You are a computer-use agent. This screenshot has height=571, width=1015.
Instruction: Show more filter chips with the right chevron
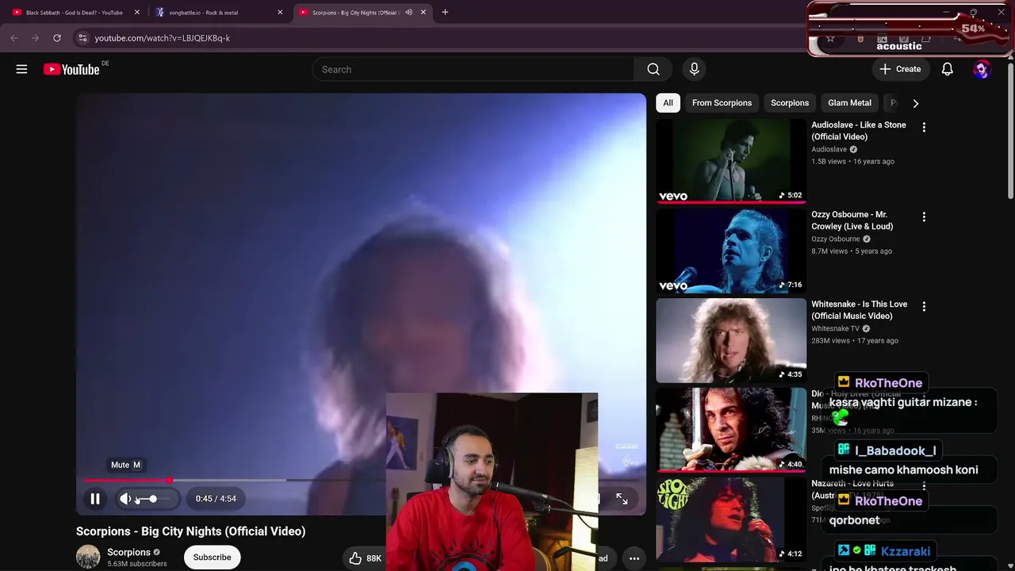pyautogui.click(x=916, y=103)
